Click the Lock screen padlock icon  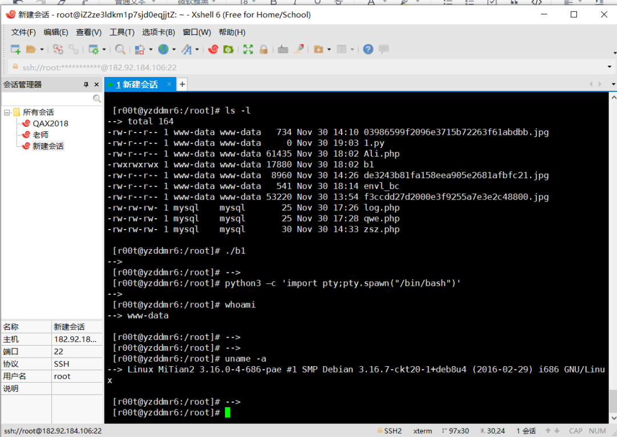(x=263, y=49)
